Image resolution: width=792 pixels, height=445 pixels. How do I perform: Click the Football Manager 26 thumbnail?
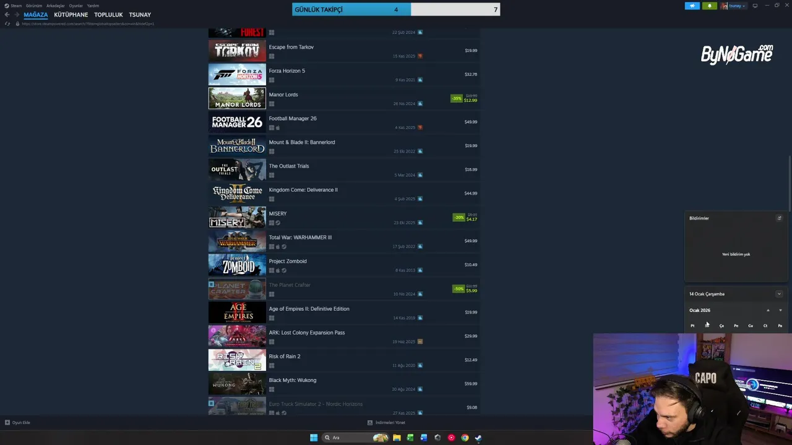[x=237, y=122]
